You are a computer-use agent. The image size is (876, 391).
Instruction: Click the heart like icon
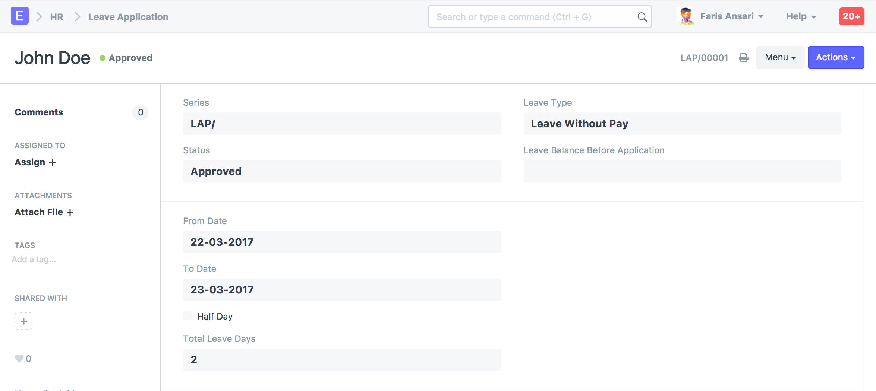(x=19, y=359)
